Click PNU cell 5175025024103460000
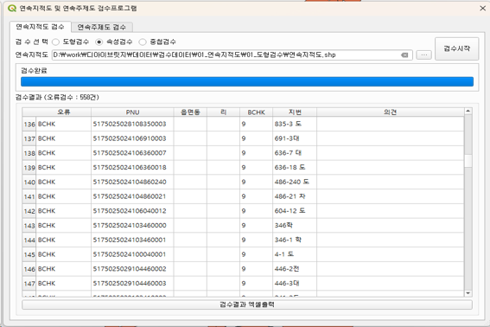Image resolution: width=490 pixels, height=327 pixels. click(x=132, y=226)
